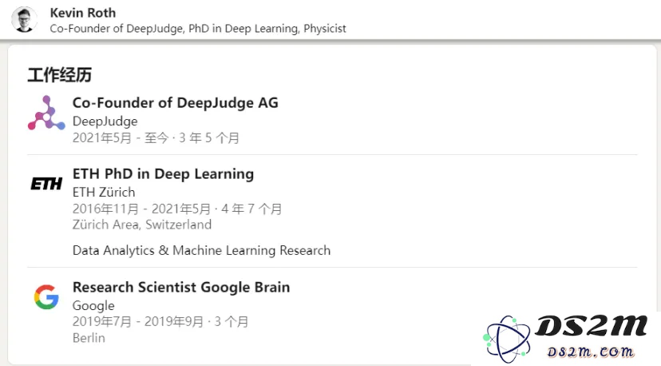This screenshot has width=661, height=366.
Task: Open Research Scientist Google Brain title
Action: click(181, 287)
